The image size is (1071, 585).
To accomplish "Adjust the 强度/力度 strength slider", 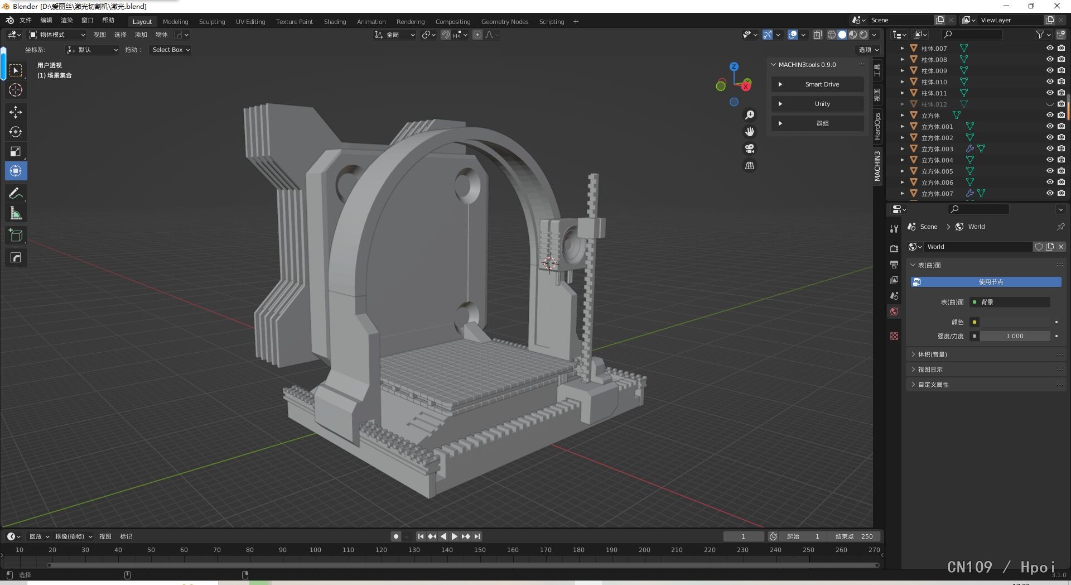I will pyautogui.click(x=1015, y=336).
